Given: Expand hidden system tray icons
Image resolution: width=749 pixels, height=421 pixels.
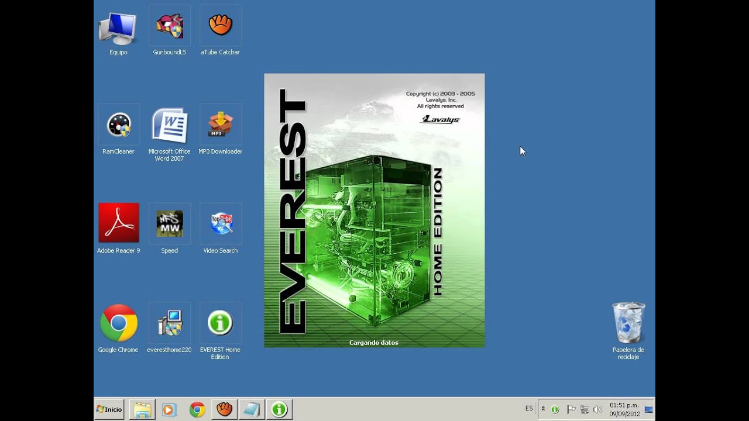Looking at the screenshot, I should tap(543, 409).
